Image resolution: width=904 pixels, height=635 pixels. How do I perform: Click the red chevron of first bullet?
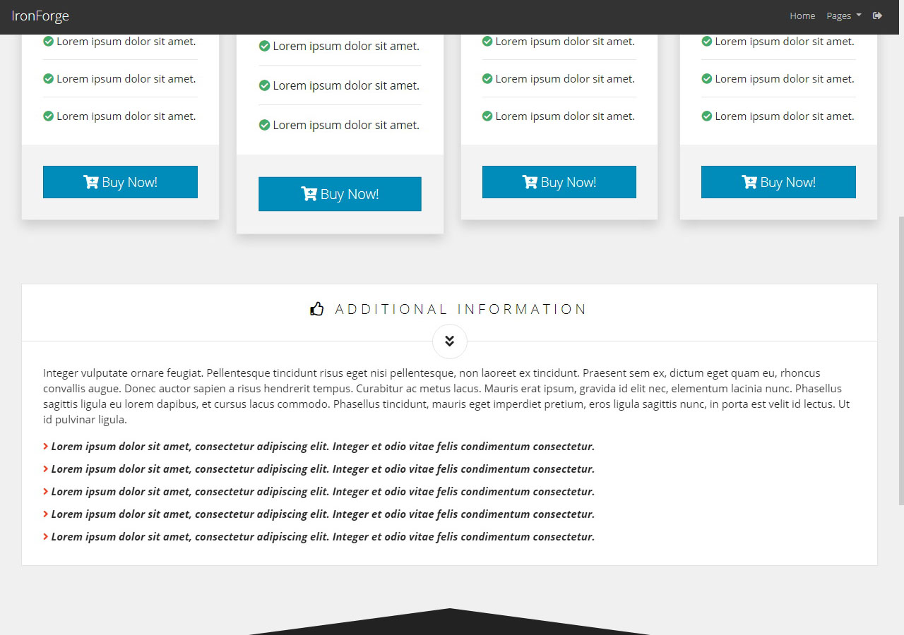[46, 447]
